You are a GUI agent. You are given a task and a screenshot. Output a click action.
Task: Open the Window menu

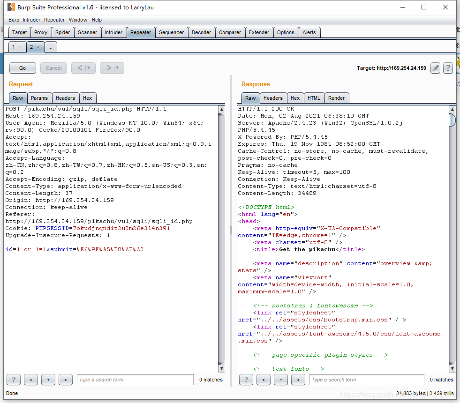pos(78,20)
